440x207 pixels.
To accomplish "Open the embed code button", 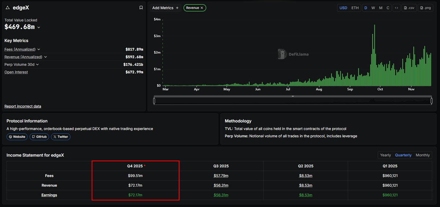I will [396, 8].
